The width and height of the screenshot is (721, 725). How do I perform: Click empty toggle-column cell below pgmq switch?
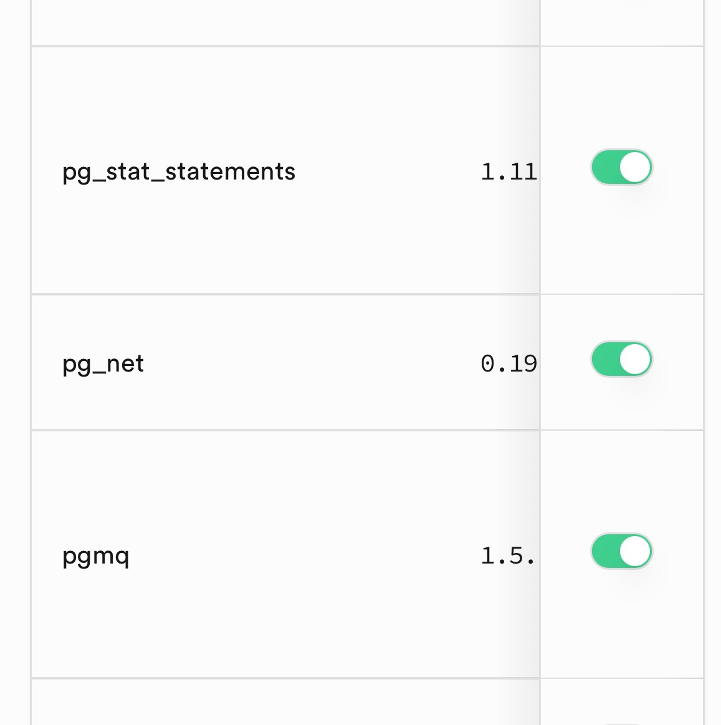point(621,703)
